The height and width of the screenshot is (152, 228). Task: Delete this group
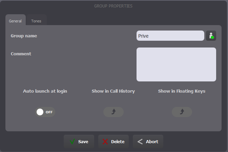(x=113, y=141)
